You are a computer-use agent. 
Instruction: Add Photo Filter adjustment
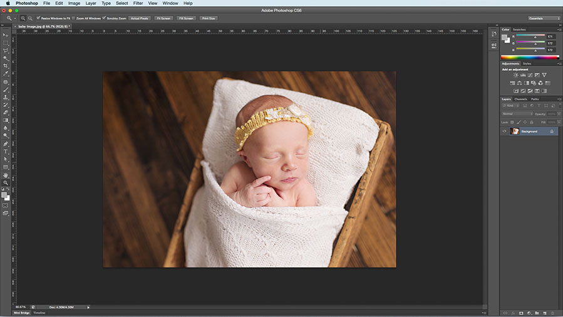[x=534, y=83]
